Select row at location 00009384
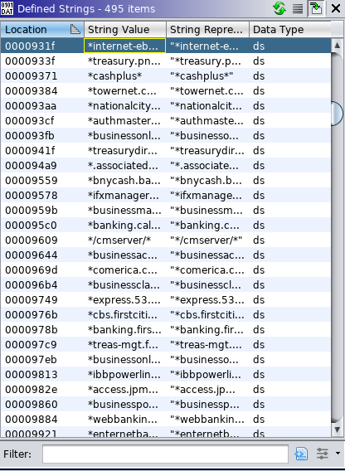Screen dimensions: 345x471 pyautogui.click(x=165, y=90)
